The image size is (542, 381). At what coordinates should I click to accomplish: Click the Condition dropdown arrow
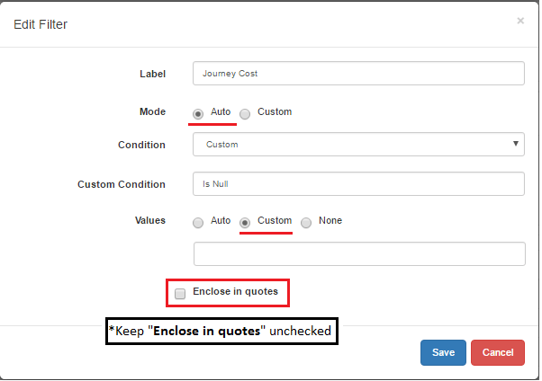(515, 144)
